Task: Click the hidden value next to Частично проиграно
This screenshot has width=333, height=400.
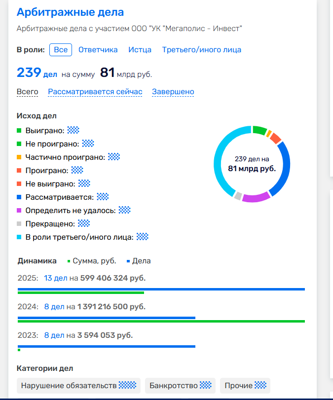Action: pyautogui.click(x=114, y=157)
